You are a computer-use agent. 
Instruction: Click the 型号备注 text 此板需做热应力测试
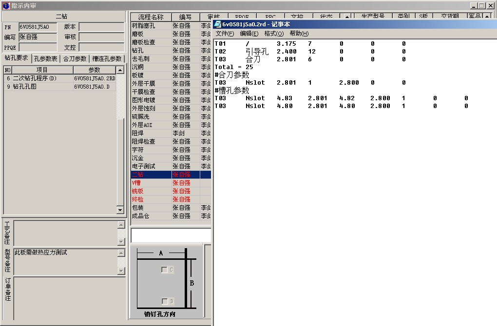[x=41, y=253]
